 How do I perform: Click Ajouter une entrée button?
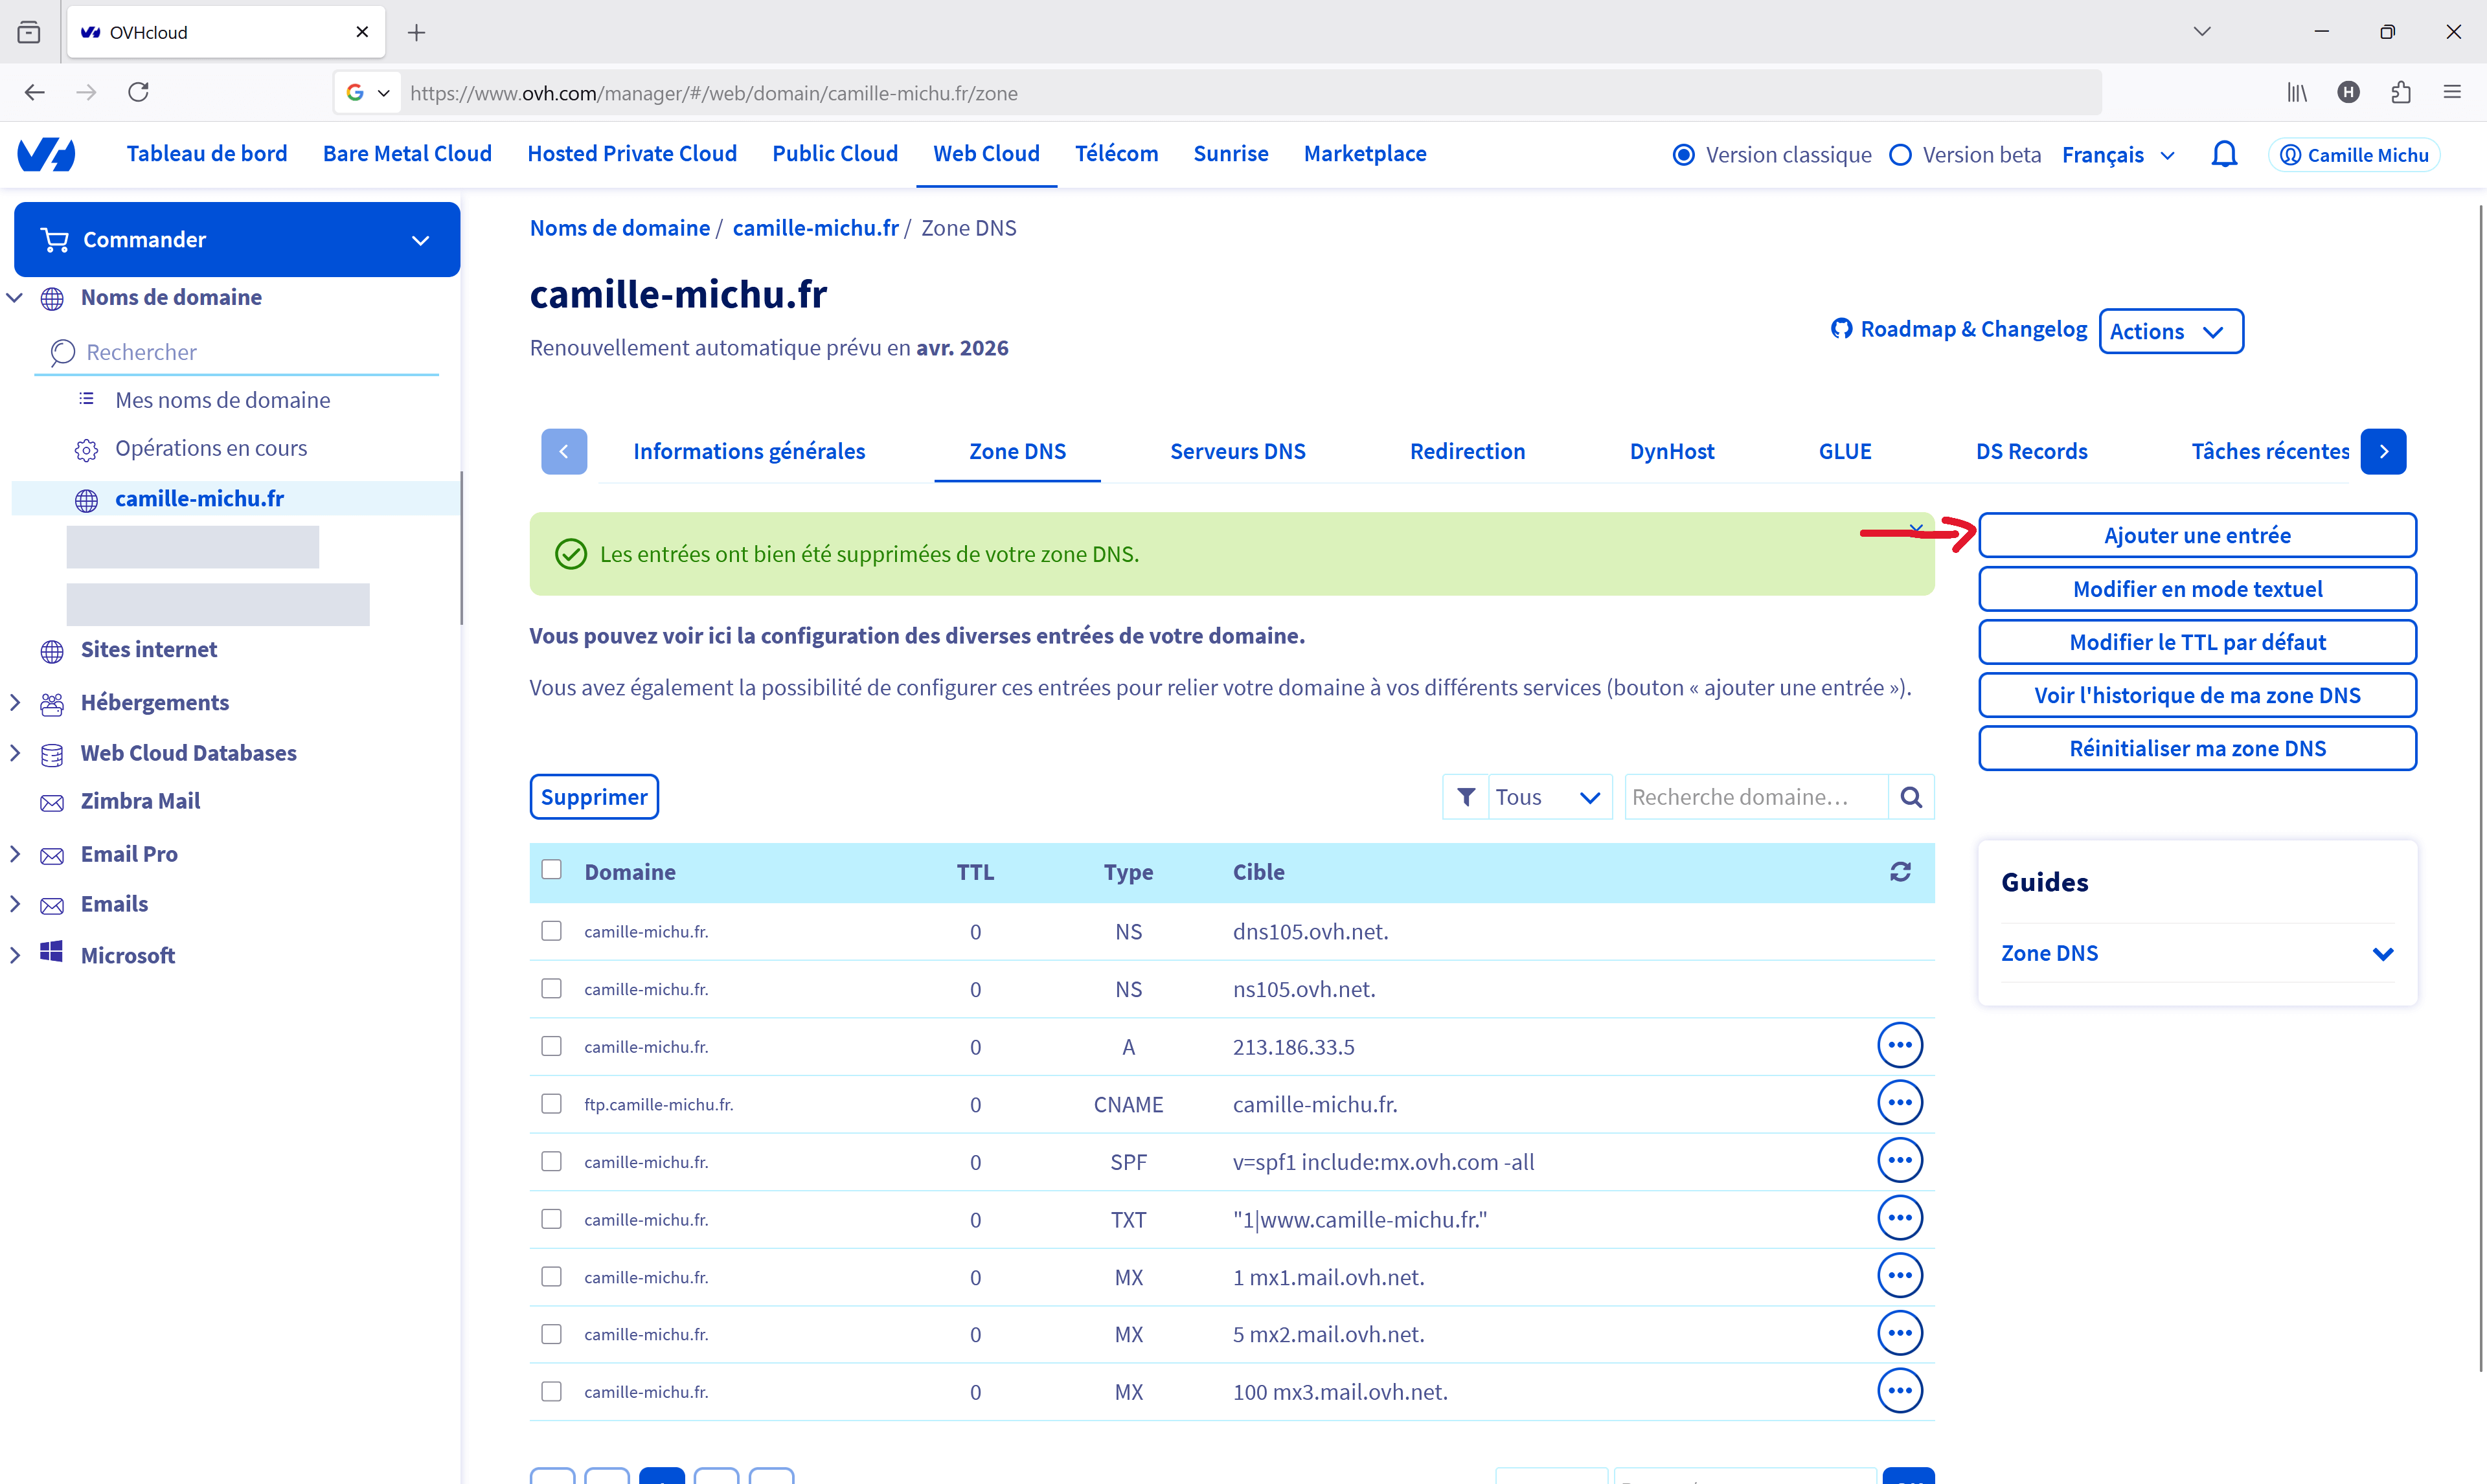pyautogui.click(x=2196, y=535)
